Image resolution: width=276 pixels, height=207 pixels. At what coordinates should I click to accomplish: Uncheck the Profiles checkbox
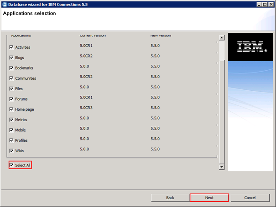[x=11, y=140]
